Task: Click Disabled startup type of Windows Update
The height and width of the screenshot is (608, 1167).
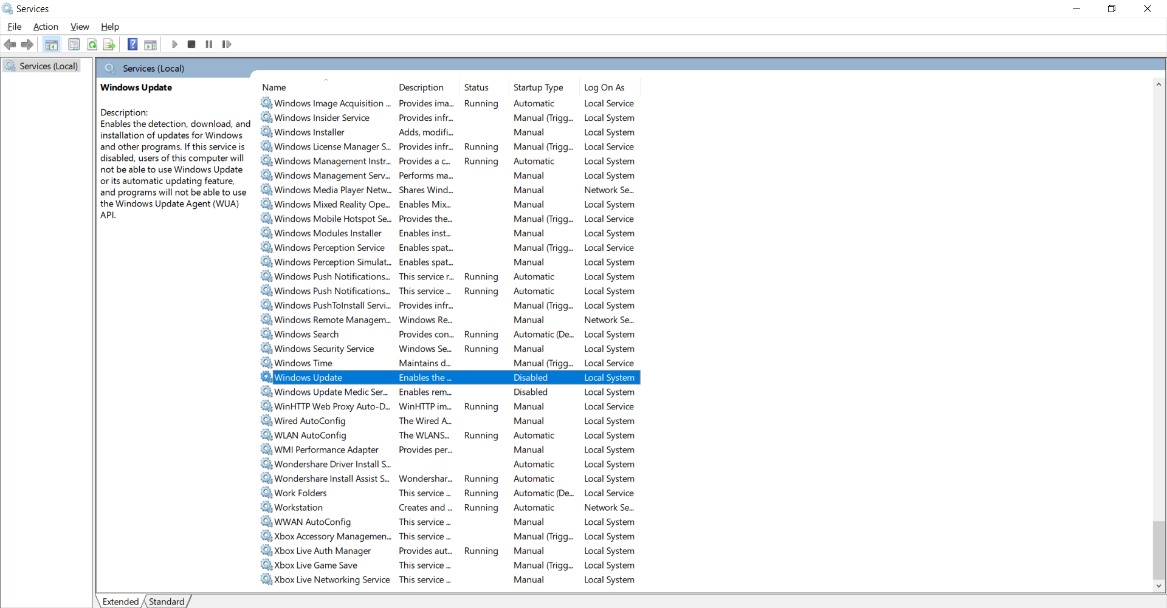Action: 531,377
